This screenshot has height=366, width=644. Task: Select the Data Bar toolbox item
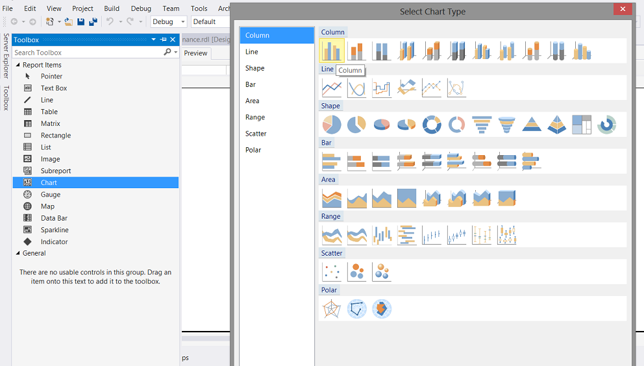pyautogui.click(x=95, y=218)
